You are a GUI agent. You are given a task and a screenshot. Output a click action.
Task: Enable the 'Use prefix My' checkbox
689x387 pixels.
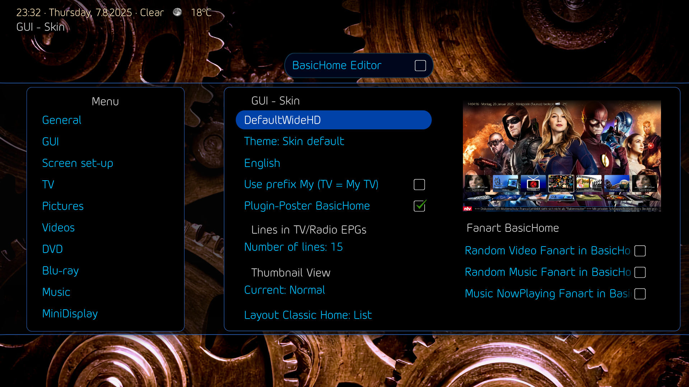(x=419, y=185)
